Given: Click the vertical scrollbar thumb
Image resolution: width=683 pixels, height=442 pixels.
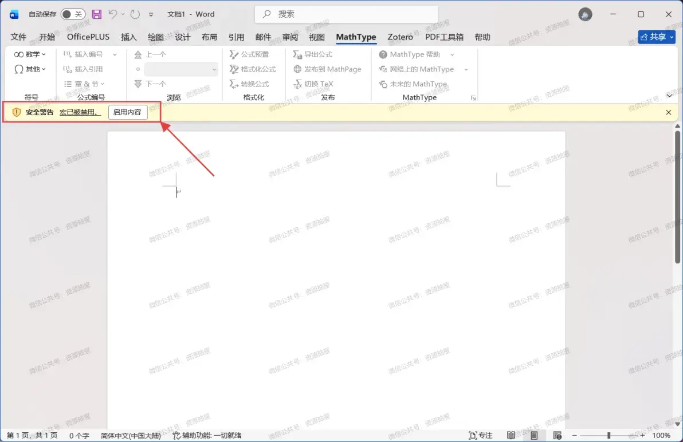Looking at the screenshot, I should pyautogui.click(x=677, y=196).
